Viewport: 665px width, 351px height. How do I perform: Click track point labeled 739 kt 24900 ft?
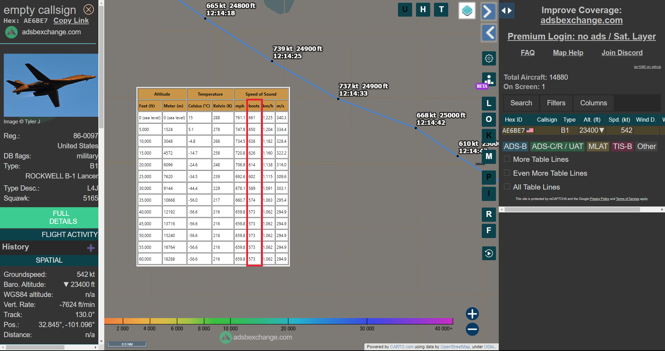pyautogui.click(x=272, y=61)
